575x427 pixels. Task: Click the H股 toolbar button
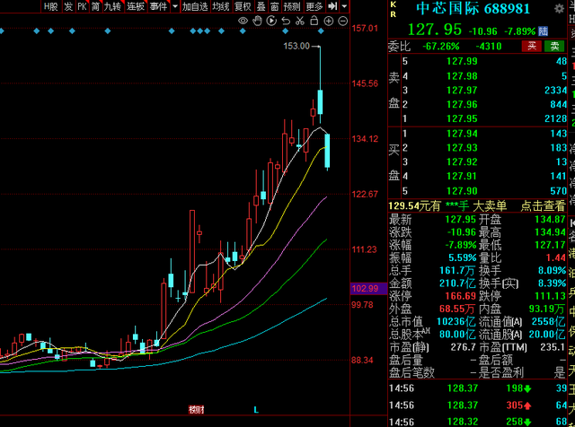[x=50, y=6]
